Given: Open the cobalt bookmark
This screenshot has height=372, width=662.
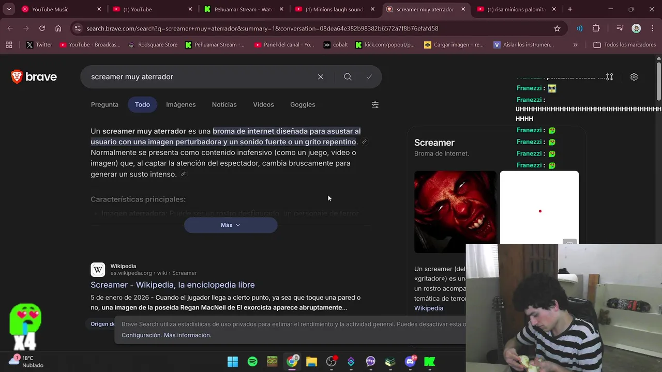Looking at the screenshot, I should [x=335, y=45].
